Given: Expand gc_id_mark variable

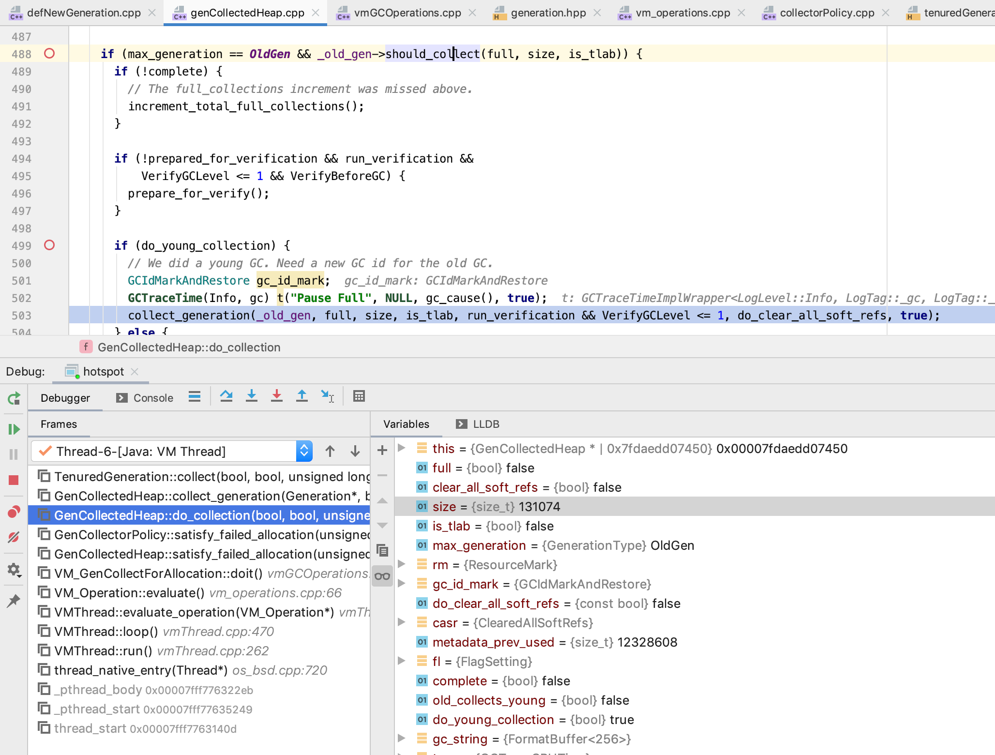Looking at the screenshot, I should (402, 584).
